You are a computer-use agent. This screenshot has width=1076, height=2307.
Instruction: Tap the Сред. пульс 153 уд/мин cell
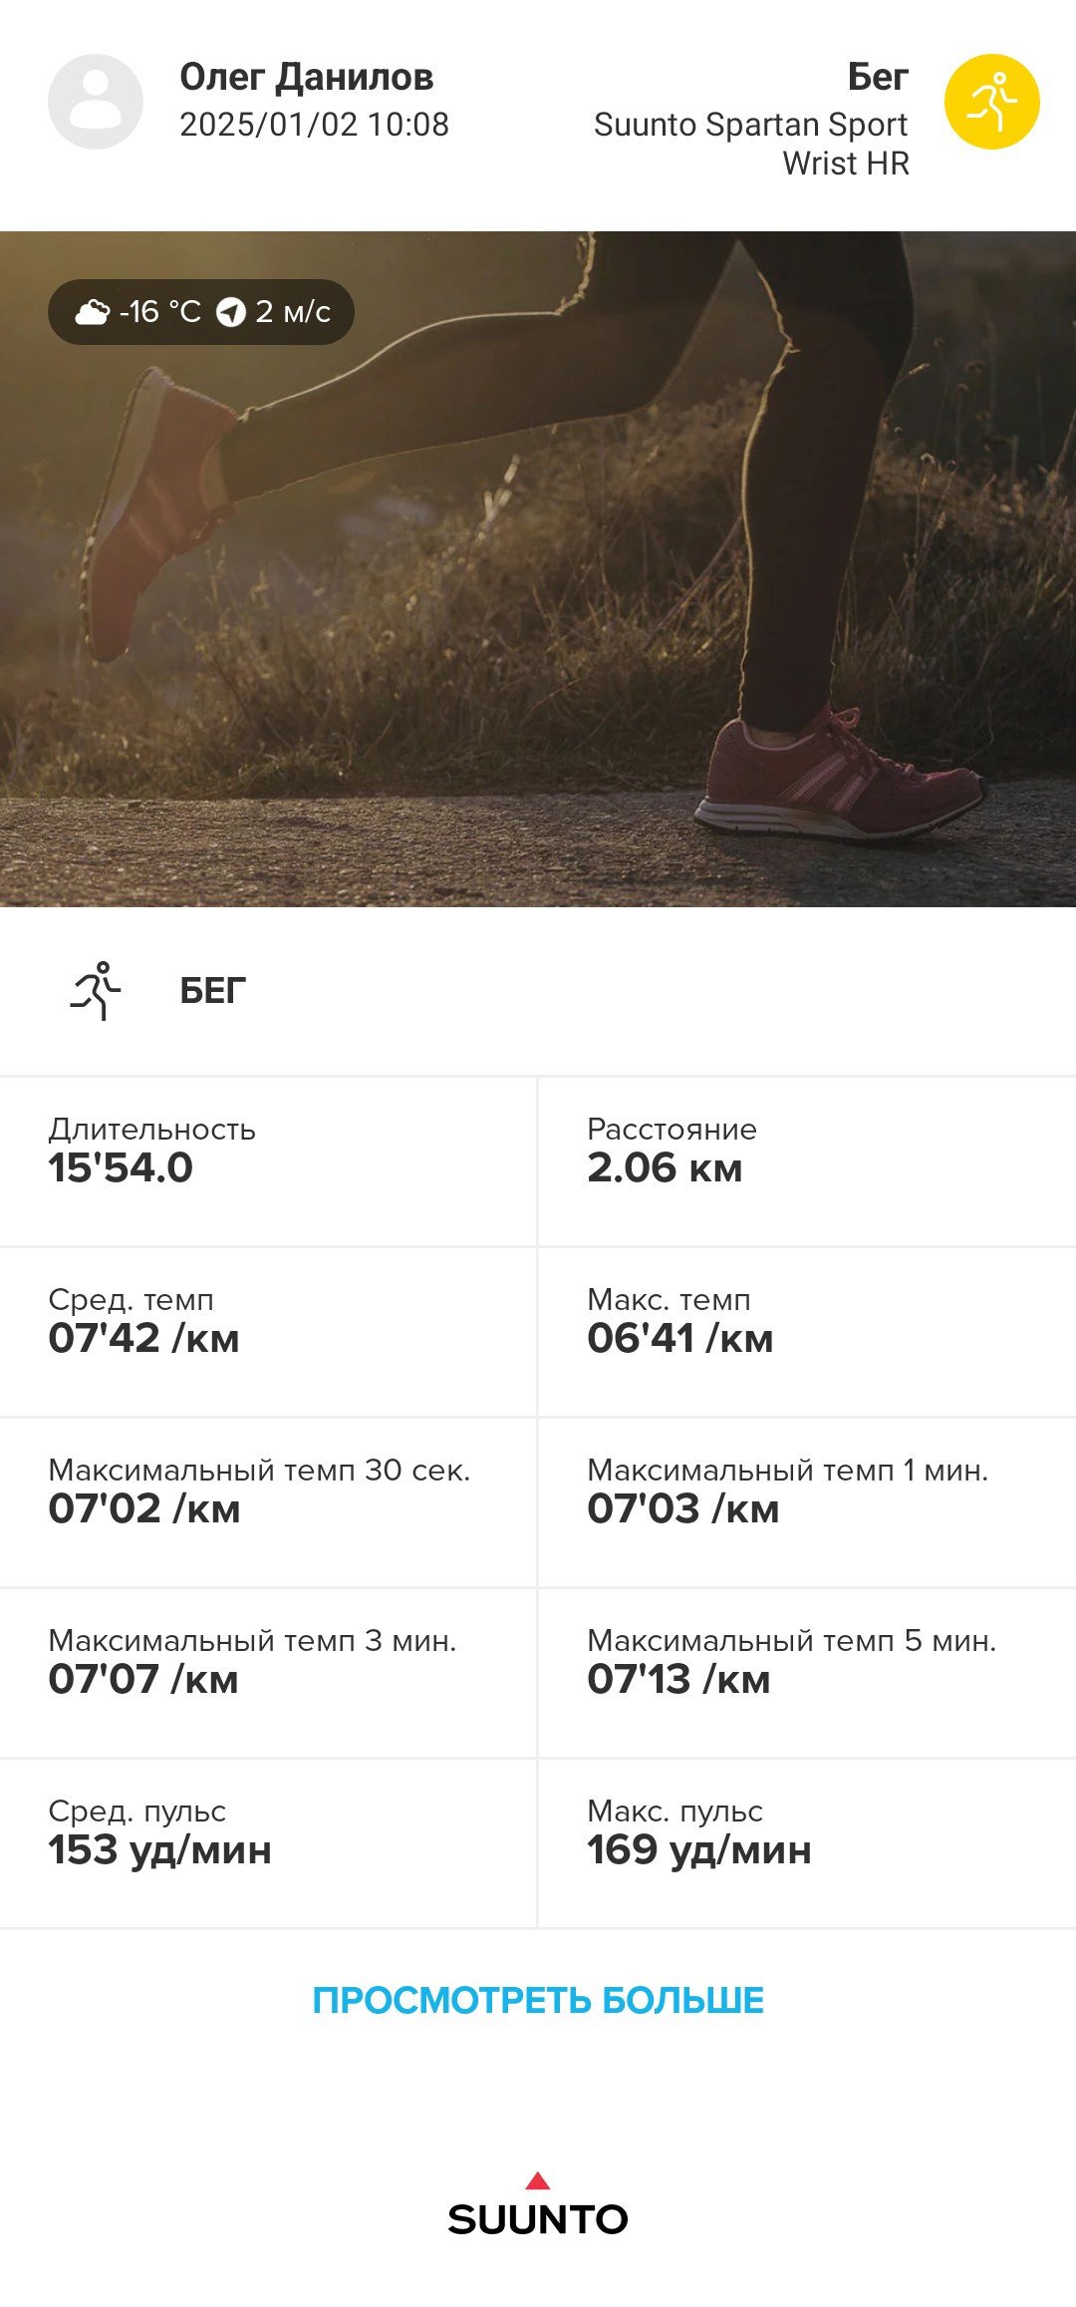[x=268, y=1843]
